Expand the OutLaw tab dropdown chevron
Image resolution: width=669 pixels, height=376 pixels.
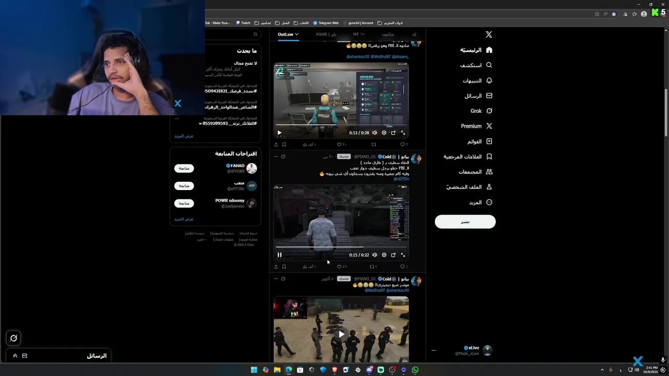(x=296, y=34)
